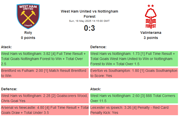Click the West Ham United crest

[x=28, y=16]
